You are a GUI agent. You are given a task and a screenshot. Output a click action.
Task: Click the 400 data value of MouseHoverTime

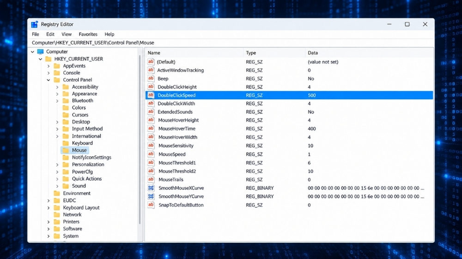pos(312,129)
